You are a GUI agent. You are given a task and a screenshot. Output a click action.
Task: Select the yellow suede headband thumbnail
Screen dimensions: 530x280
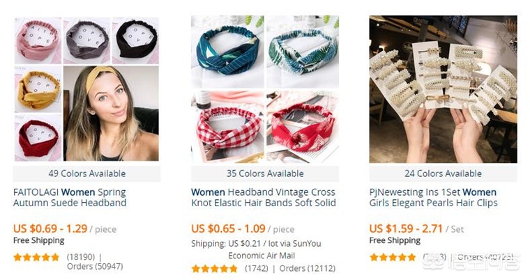pyautogui.click(x=38, y=89)
